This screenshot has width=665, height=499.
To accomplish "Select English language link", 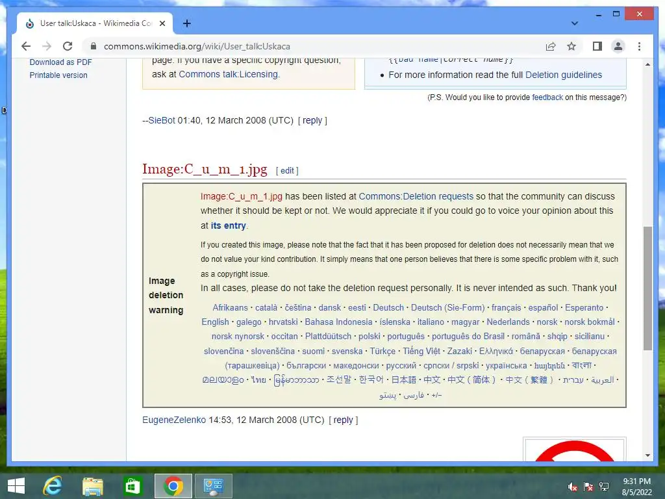I will click(215, 322).
